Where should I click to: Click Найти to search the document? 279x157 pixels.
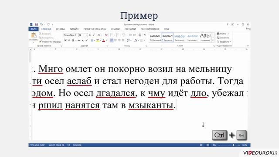pos(221,34)
